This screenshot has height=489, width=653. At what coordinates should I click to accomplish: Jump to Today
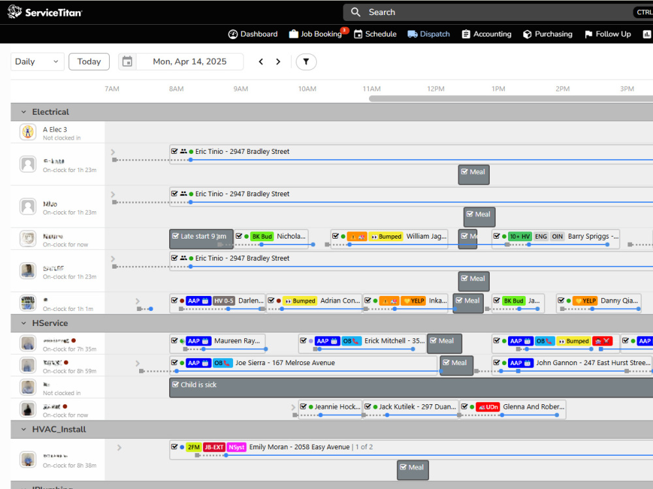89,61
